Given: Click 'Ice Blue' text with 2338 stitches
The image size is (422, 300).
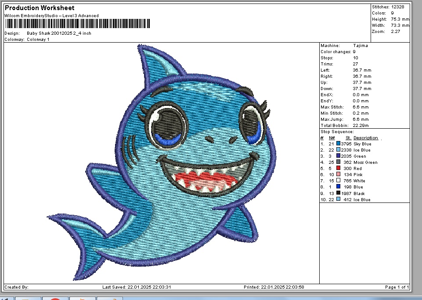Looking at the screenshot, I should point(362,150).
